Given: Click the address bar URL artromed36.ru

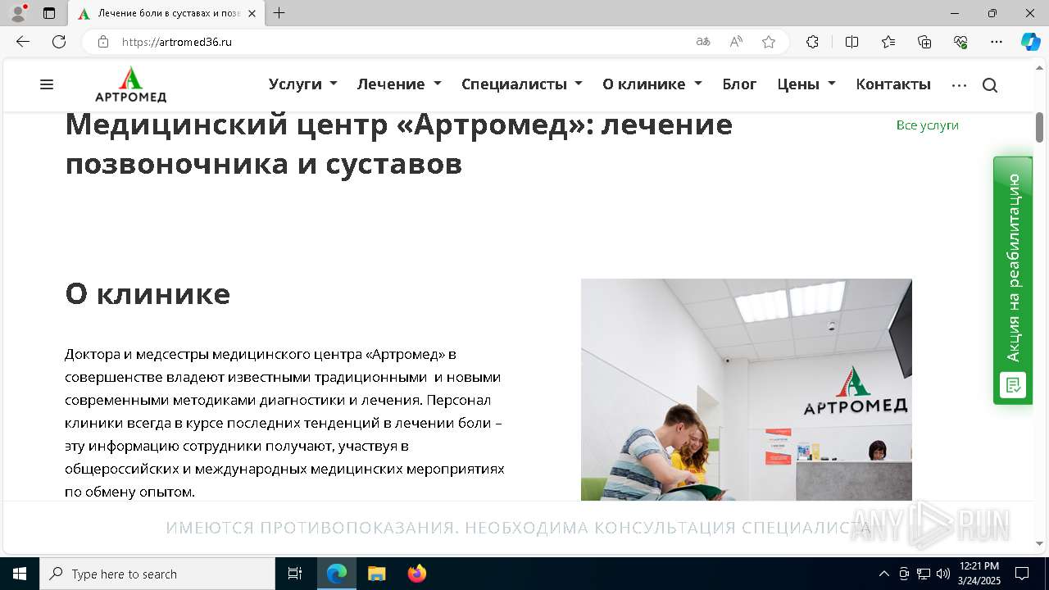Looking at the screenshot, I should pyautogui.click(x=177, y=42).
